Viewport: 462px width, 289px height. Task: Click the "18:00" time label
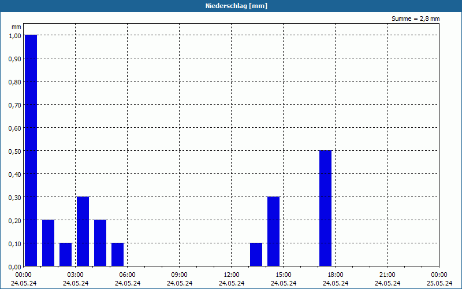tap(336, 275)
